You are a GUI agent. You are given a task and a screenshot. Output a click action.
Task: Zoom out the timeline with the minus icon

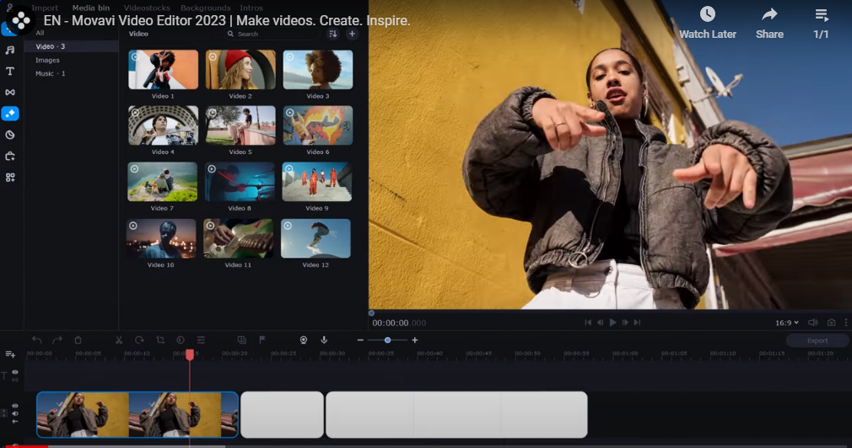360,340
